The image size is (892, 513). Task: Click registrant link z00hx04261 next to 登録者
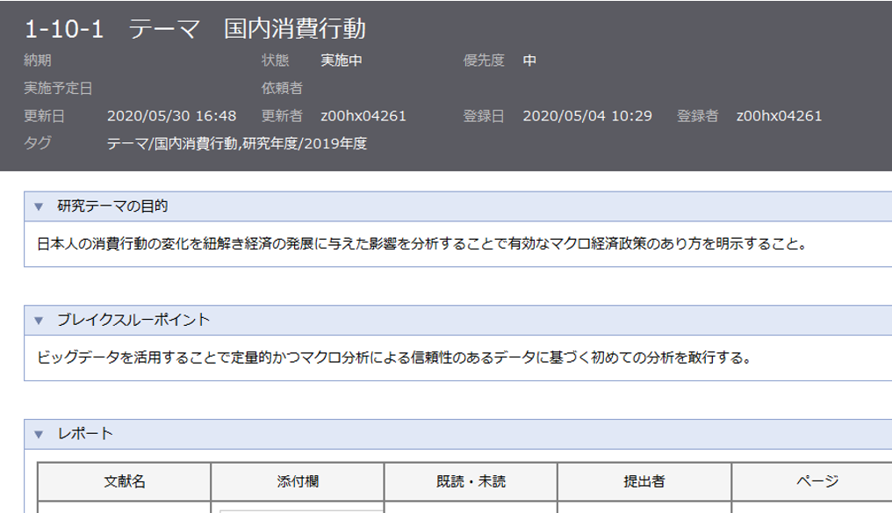coord(780,114)
